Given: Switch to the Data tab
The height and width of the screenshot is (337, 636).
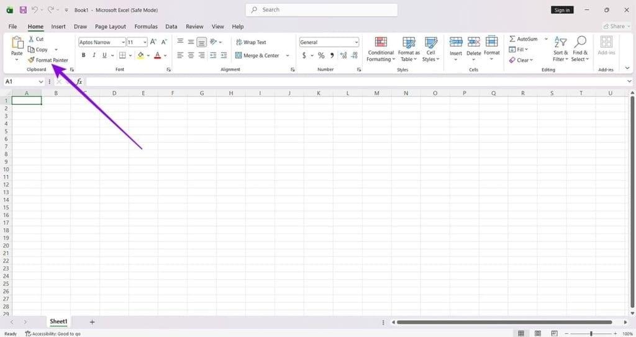Looking at the screenshot, I should pyautogui.click(x=171, y=26).
